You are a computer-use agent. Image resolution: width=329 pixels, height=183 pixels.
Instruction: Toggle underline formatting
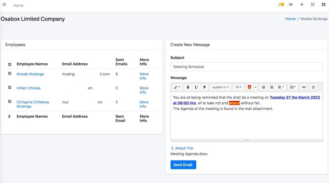point(196,87)
